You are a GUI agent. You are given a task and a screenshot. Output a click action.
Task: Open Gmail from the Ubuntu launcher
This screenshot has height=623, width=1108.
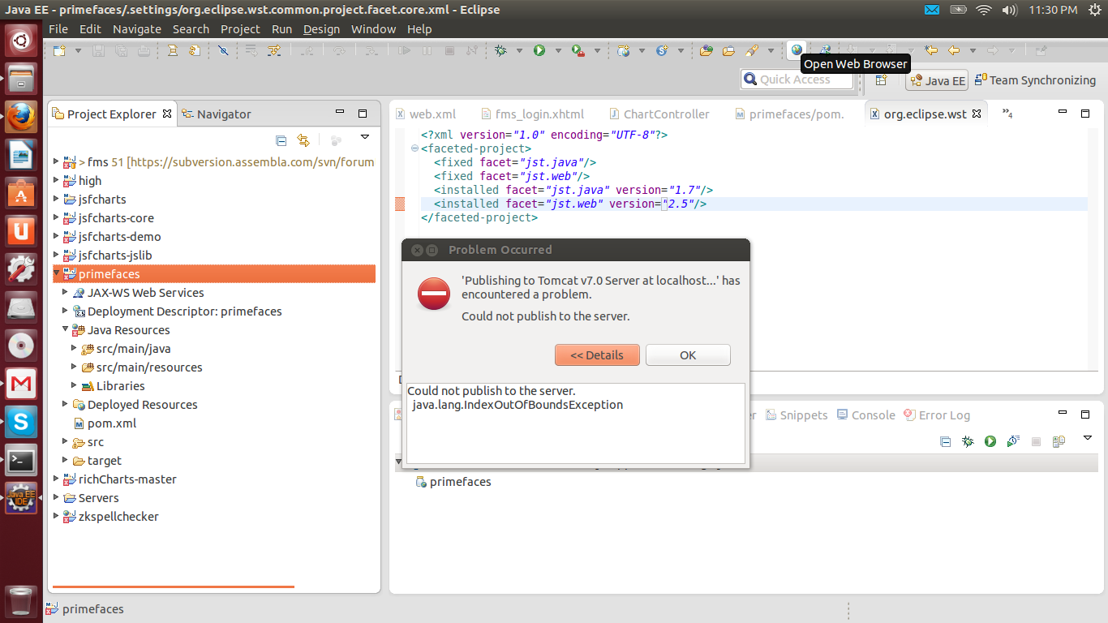[21, 383]
